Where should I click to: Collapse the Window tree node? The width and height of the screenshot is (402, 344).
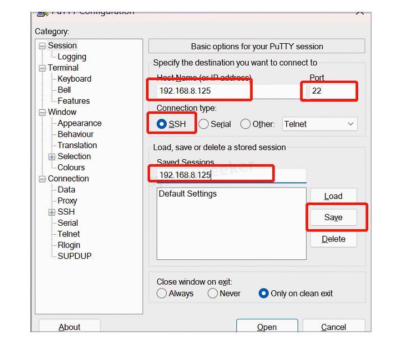[x=42, y=113]
